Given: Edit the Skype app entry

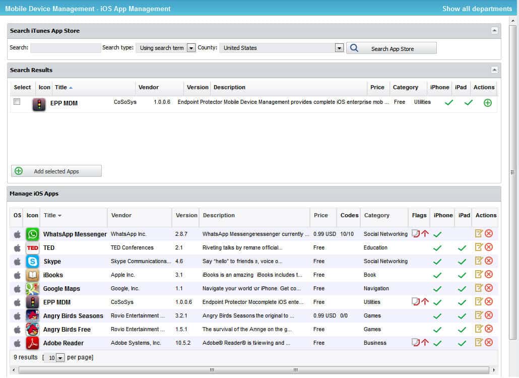Looking at the screenshot, I should coord(479,261).
